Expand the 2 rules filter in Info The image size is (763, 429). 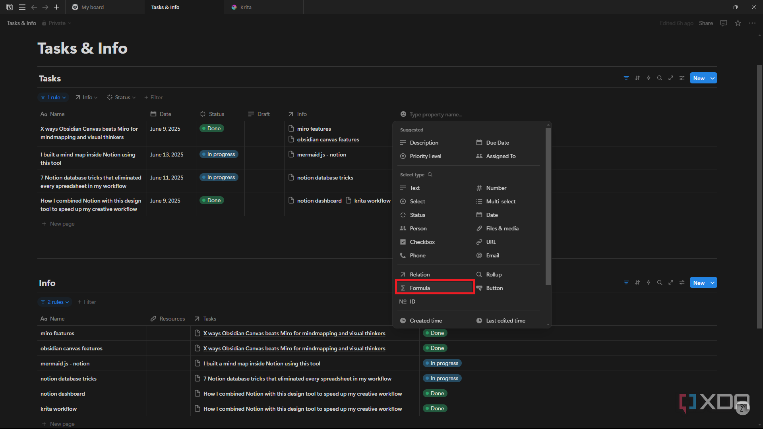(x=55, y=302)
